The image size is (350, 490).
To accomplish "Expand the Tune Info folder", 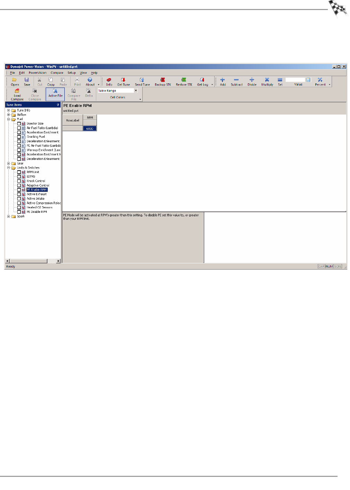I will [x=9, y=110].
